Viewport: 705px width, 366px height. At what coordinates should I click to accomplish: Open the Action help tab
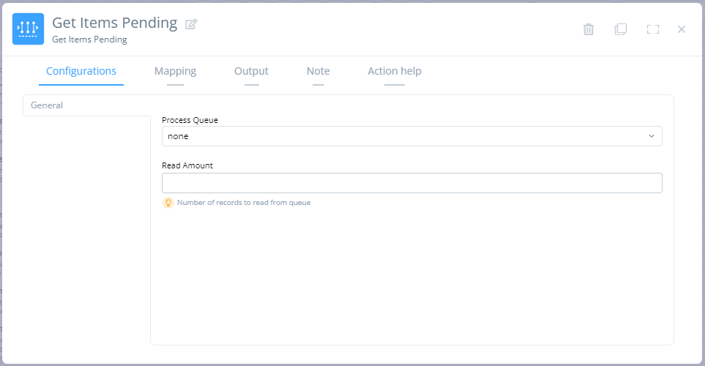(395, 71)
